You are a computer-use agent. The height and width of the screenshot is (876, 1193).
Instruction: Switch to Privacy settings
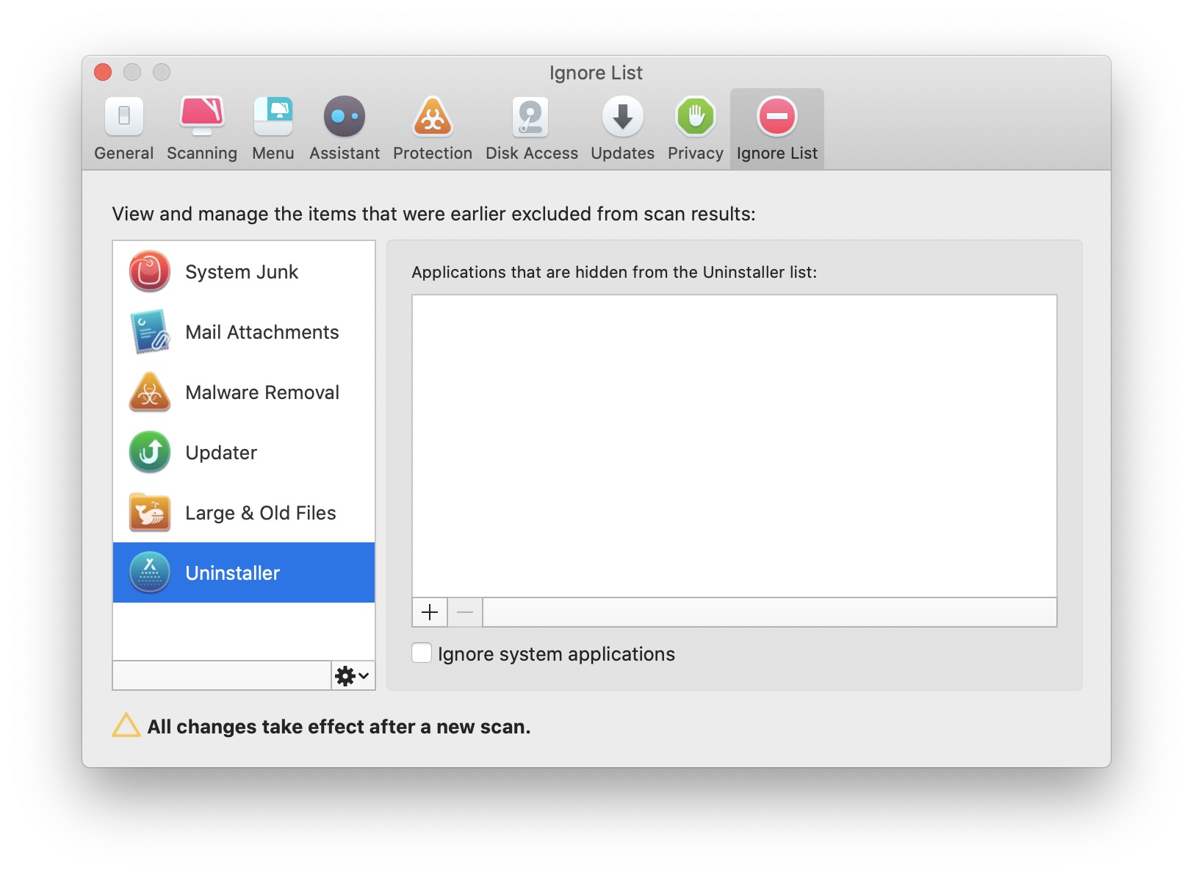(695, 129)
